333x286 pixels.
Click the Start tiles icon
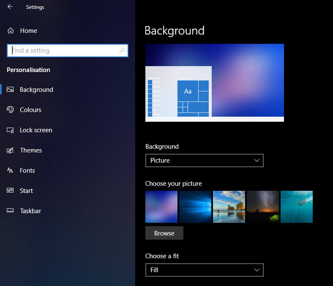pyautogui.click(x=11, y=191)
